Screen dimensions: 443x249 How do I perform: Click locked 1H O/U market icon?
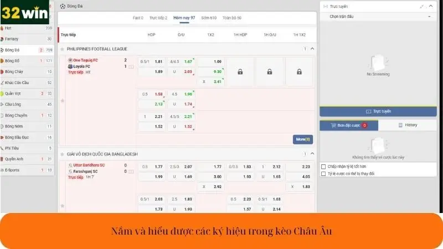click(x=270, y=72)
